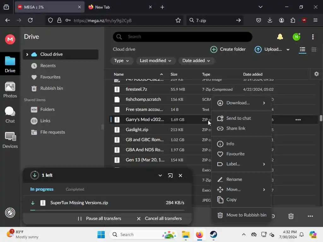Open the Chat section

coord(10,115)
